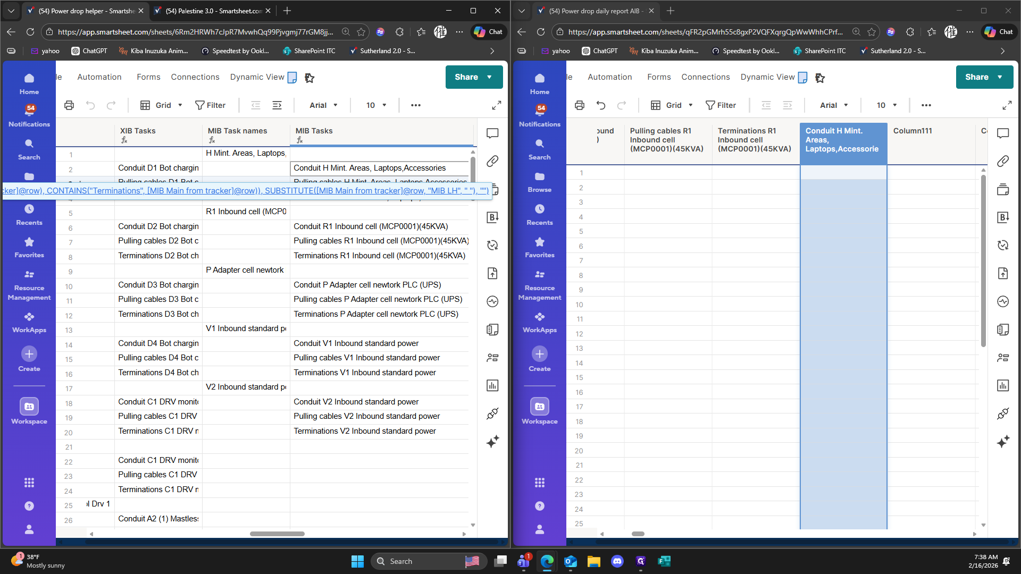
Task: Click the AI sparkle icon in left sheet
Action: [492, 442]
